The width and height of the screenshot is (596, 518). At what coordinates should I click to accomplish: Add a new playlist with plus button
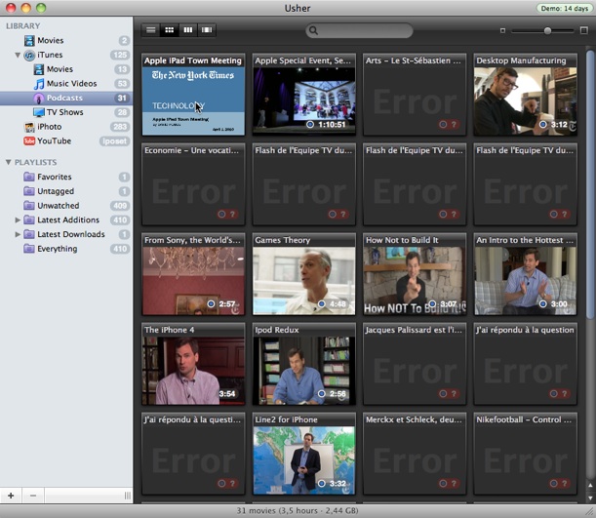click(x=11, y=496)
